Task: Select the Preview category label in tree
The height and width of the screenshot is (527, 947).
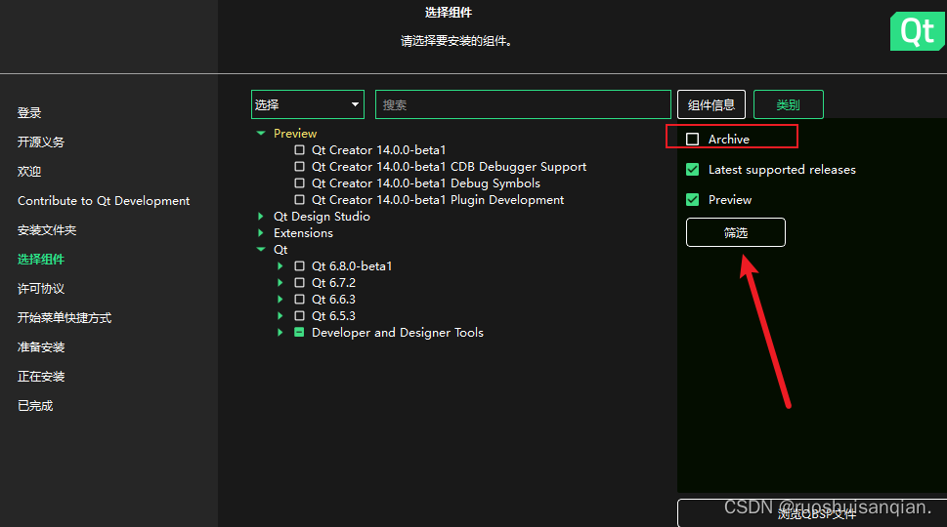Action: click(x=295, y=134)
